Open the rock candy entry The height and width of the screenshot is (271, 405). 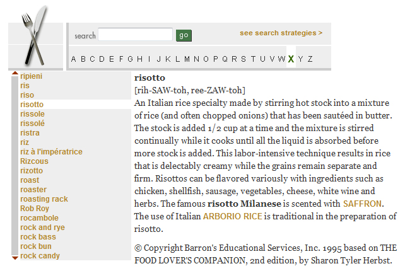[40, 256]
